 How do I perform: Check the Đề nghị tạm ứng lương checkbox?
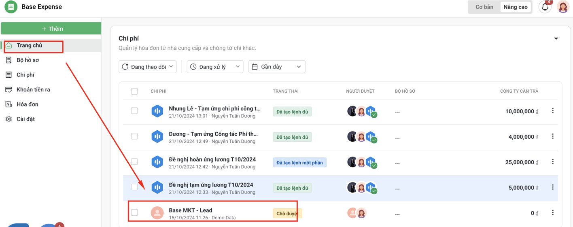point(134,187)
